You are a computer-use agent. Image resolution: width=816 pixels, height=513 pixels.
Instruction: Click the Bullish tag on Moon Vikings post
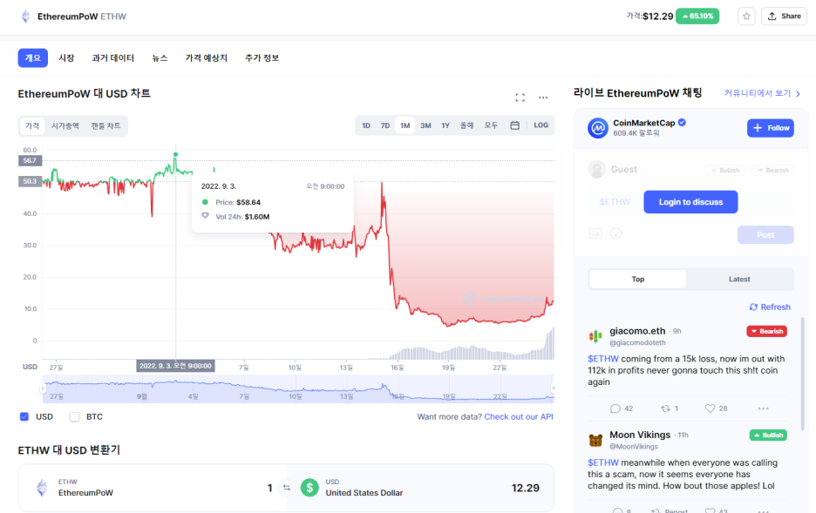pos(768,435)
